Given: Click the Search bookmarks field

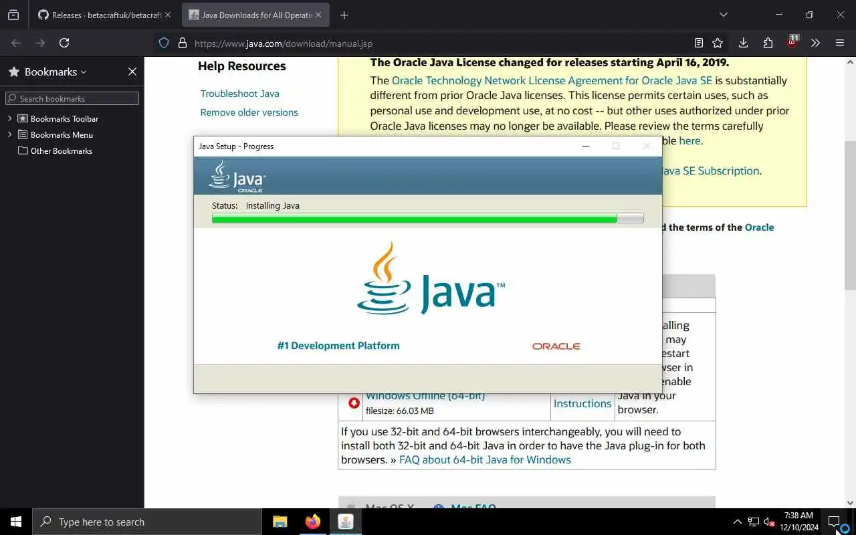Looking at the screenshot, I should tap(72, 98).
